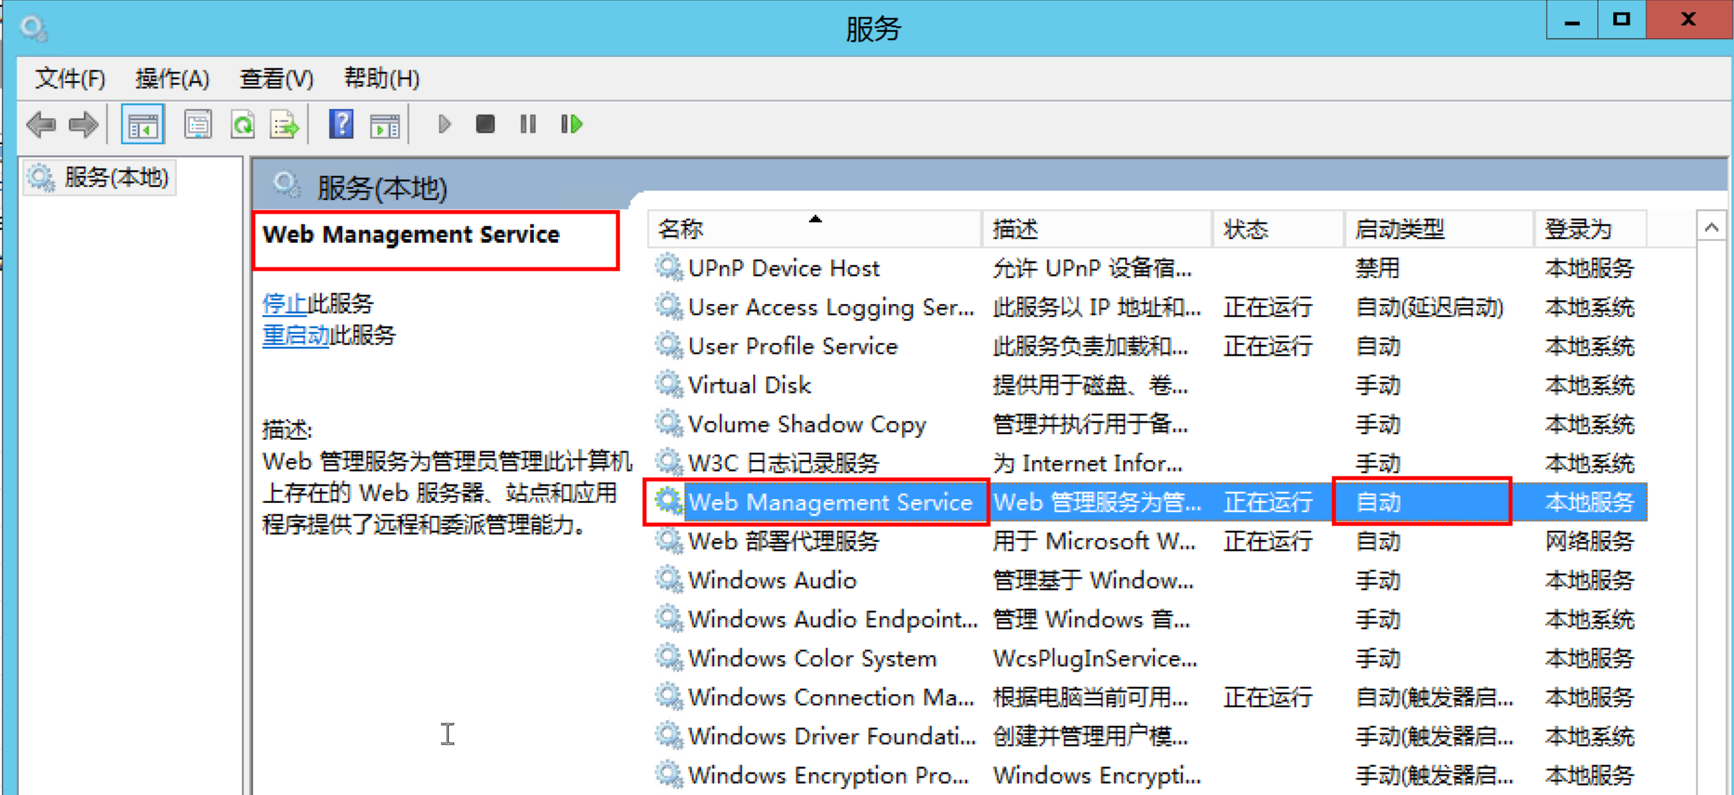The width and height of the screenshot is (1734, 795).
Task: Toggle the show/hide console tree icon
Action: click(142, 125)
